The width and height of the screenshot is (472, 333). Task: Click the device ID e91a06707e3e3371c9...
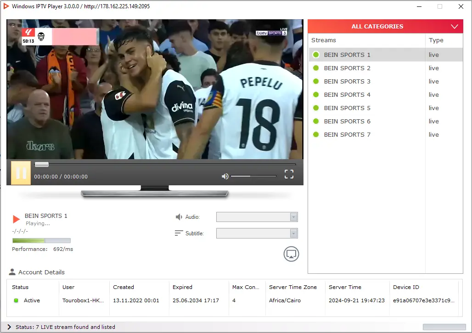[424, 300]
